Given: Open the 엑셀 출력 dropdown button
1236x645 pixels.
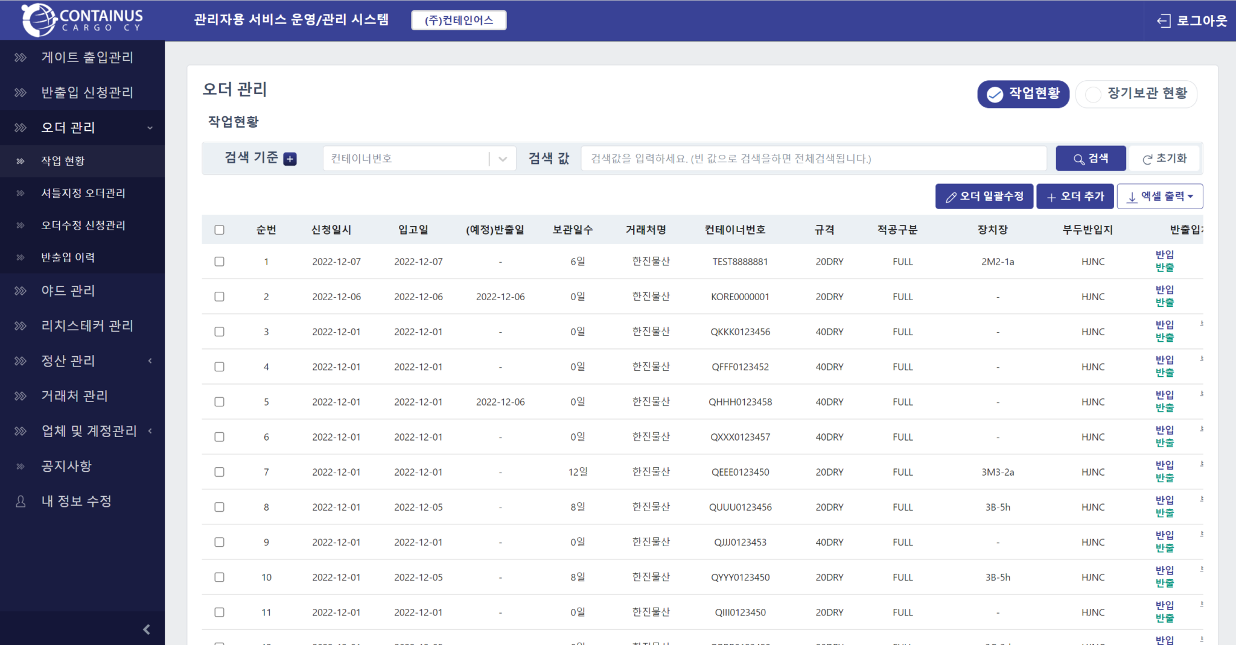Looking at the screenshot, I should 1159,197.
